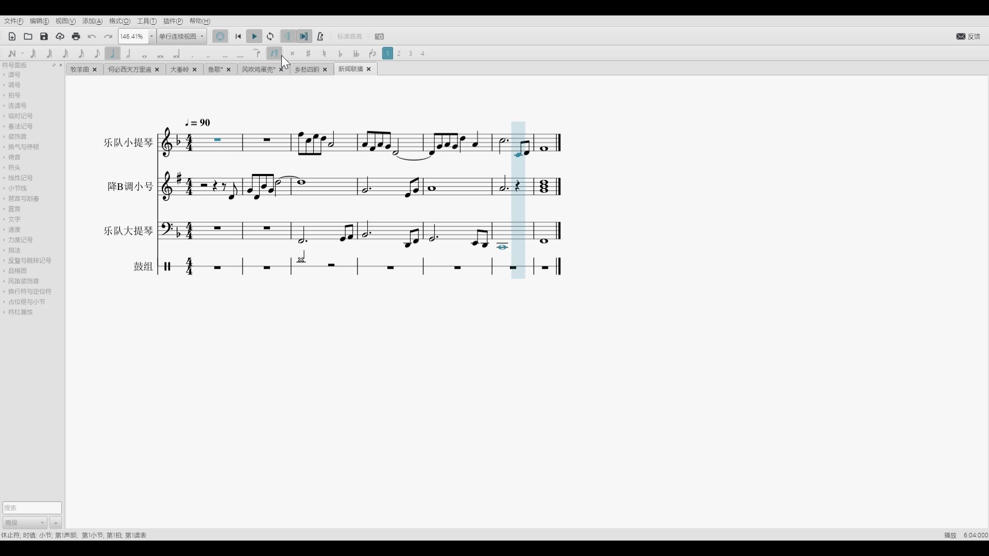
Task: Open the zoom level dropdown
Action: click(x=151, y=37)
